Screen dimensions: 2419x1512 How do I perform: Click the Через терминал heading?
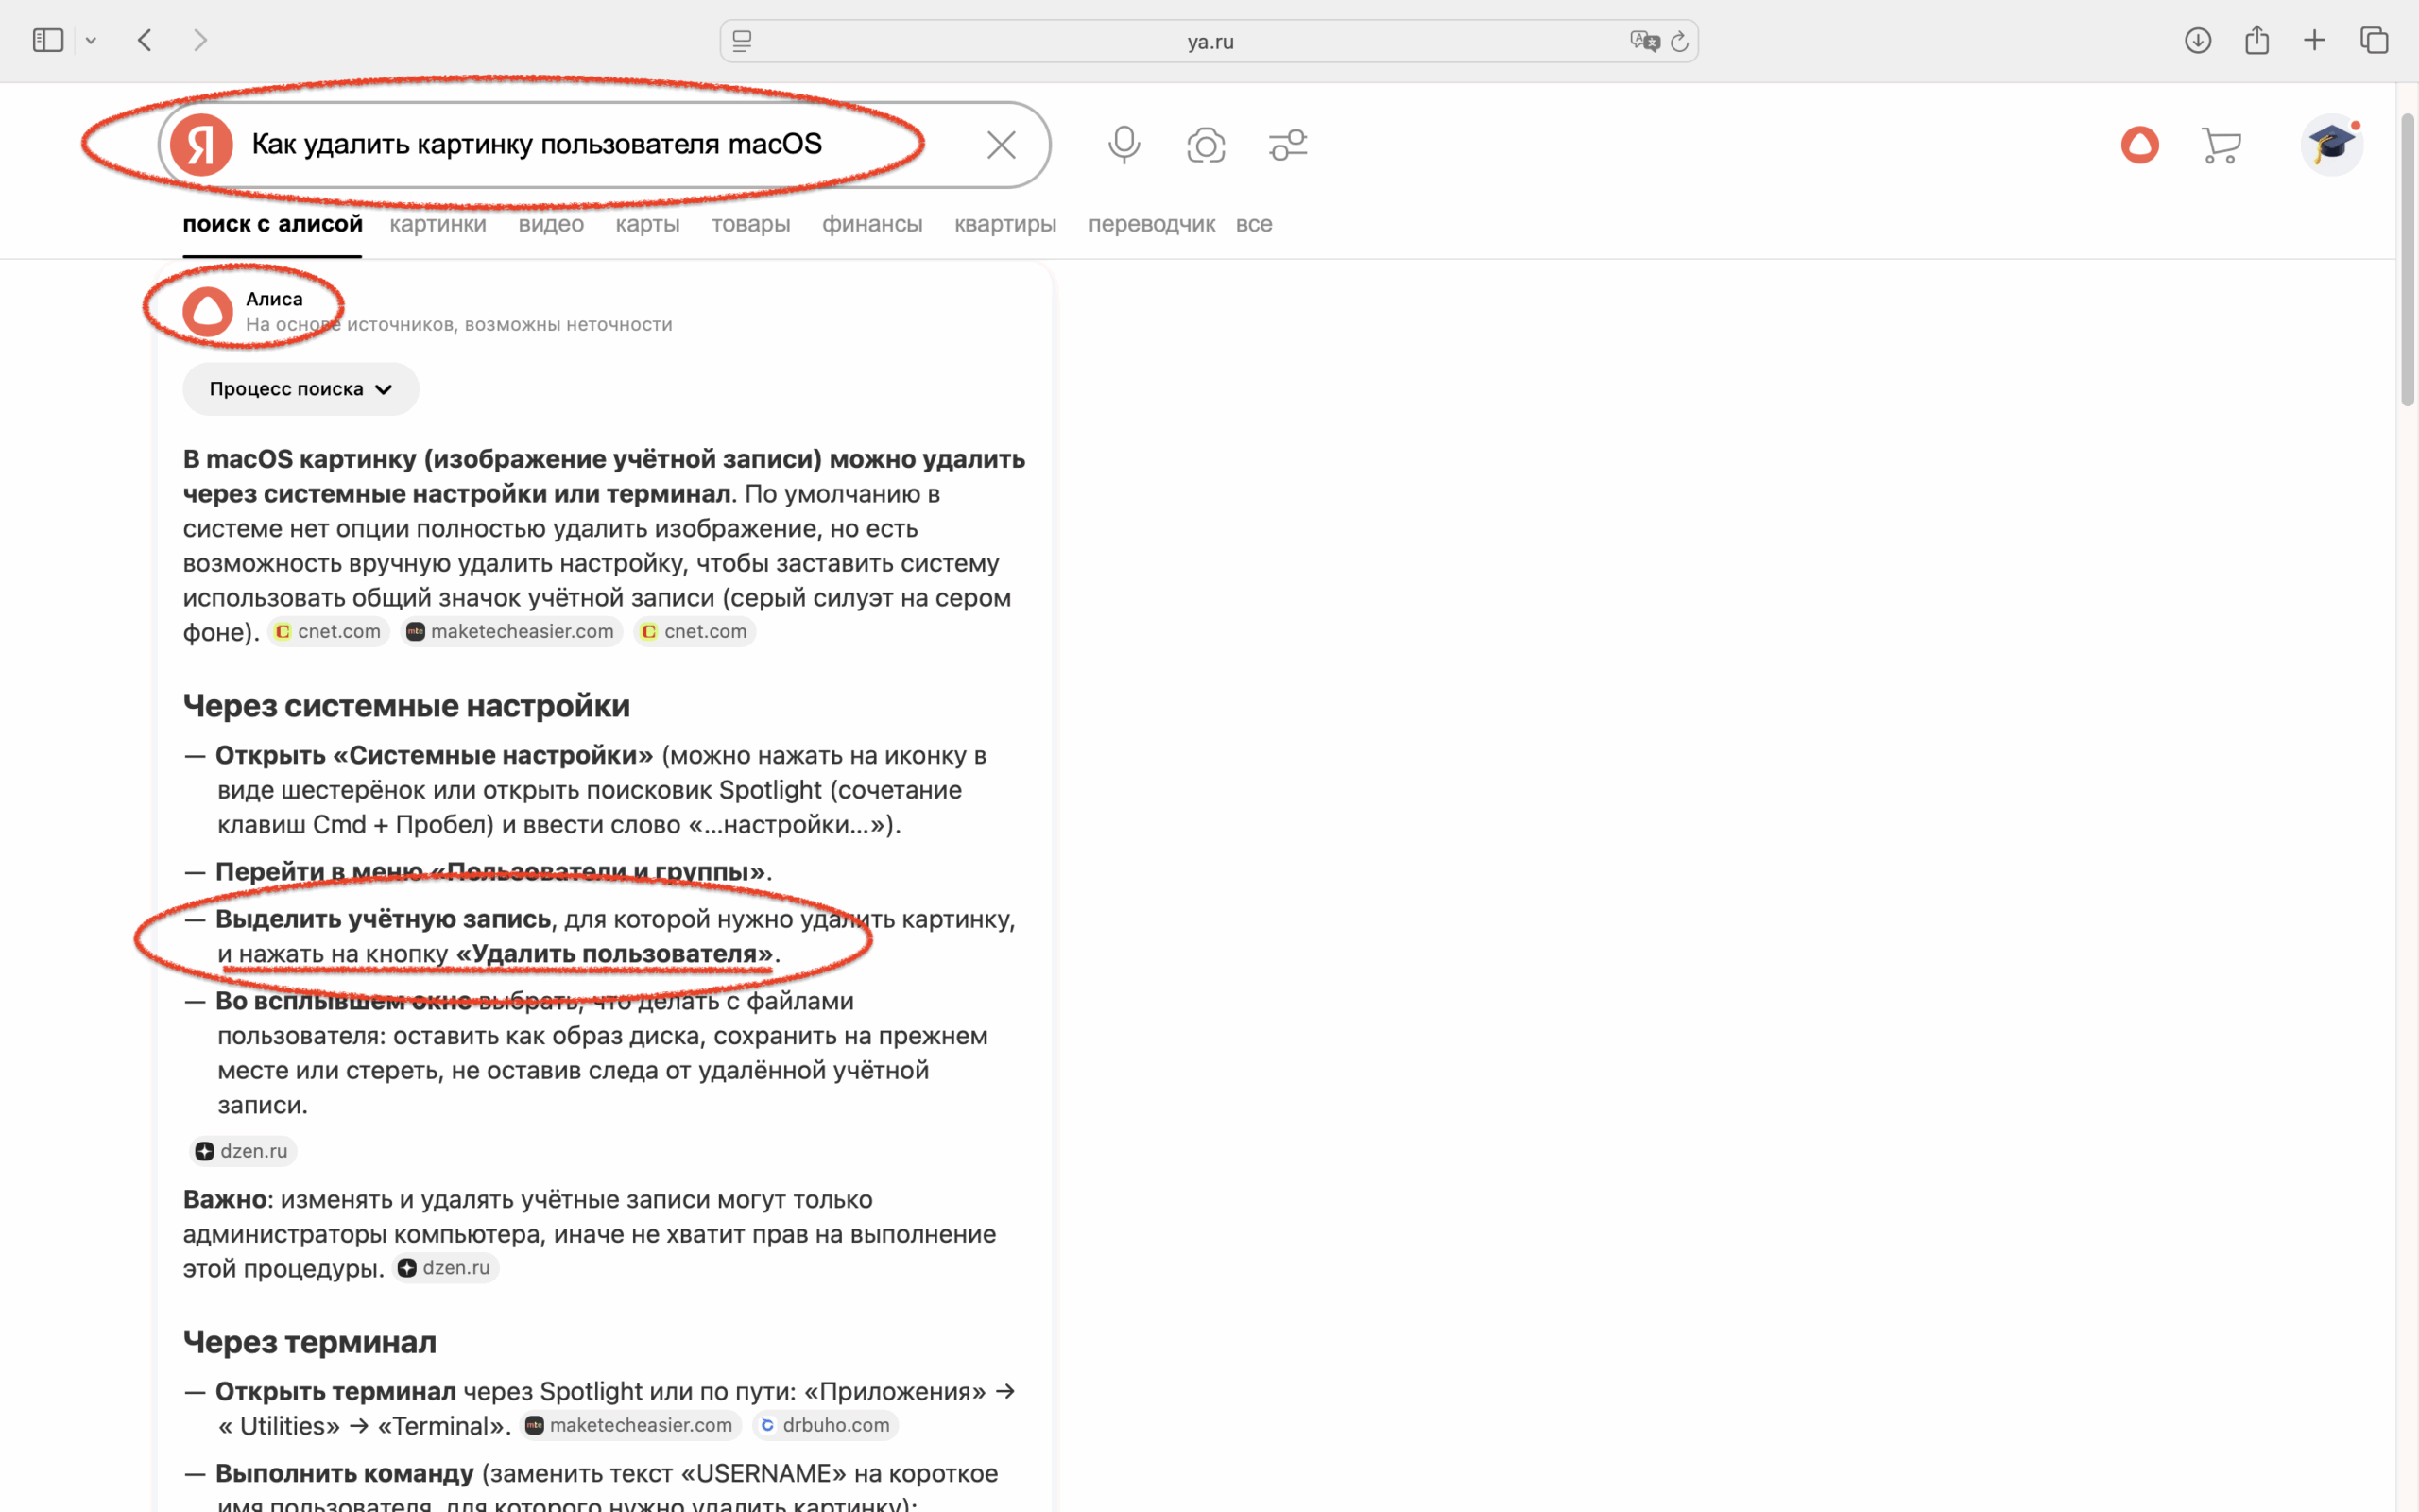coord(310,1342)
